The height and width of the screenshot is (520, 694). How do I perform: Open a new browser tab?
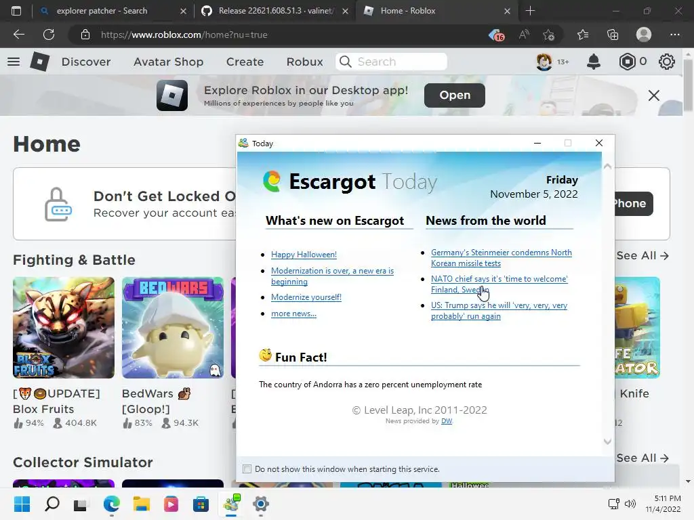pyautogui.click(x=530, y=11)
